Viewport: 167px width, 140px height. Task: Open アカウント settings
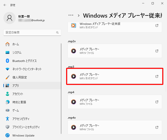pos(32,94)
